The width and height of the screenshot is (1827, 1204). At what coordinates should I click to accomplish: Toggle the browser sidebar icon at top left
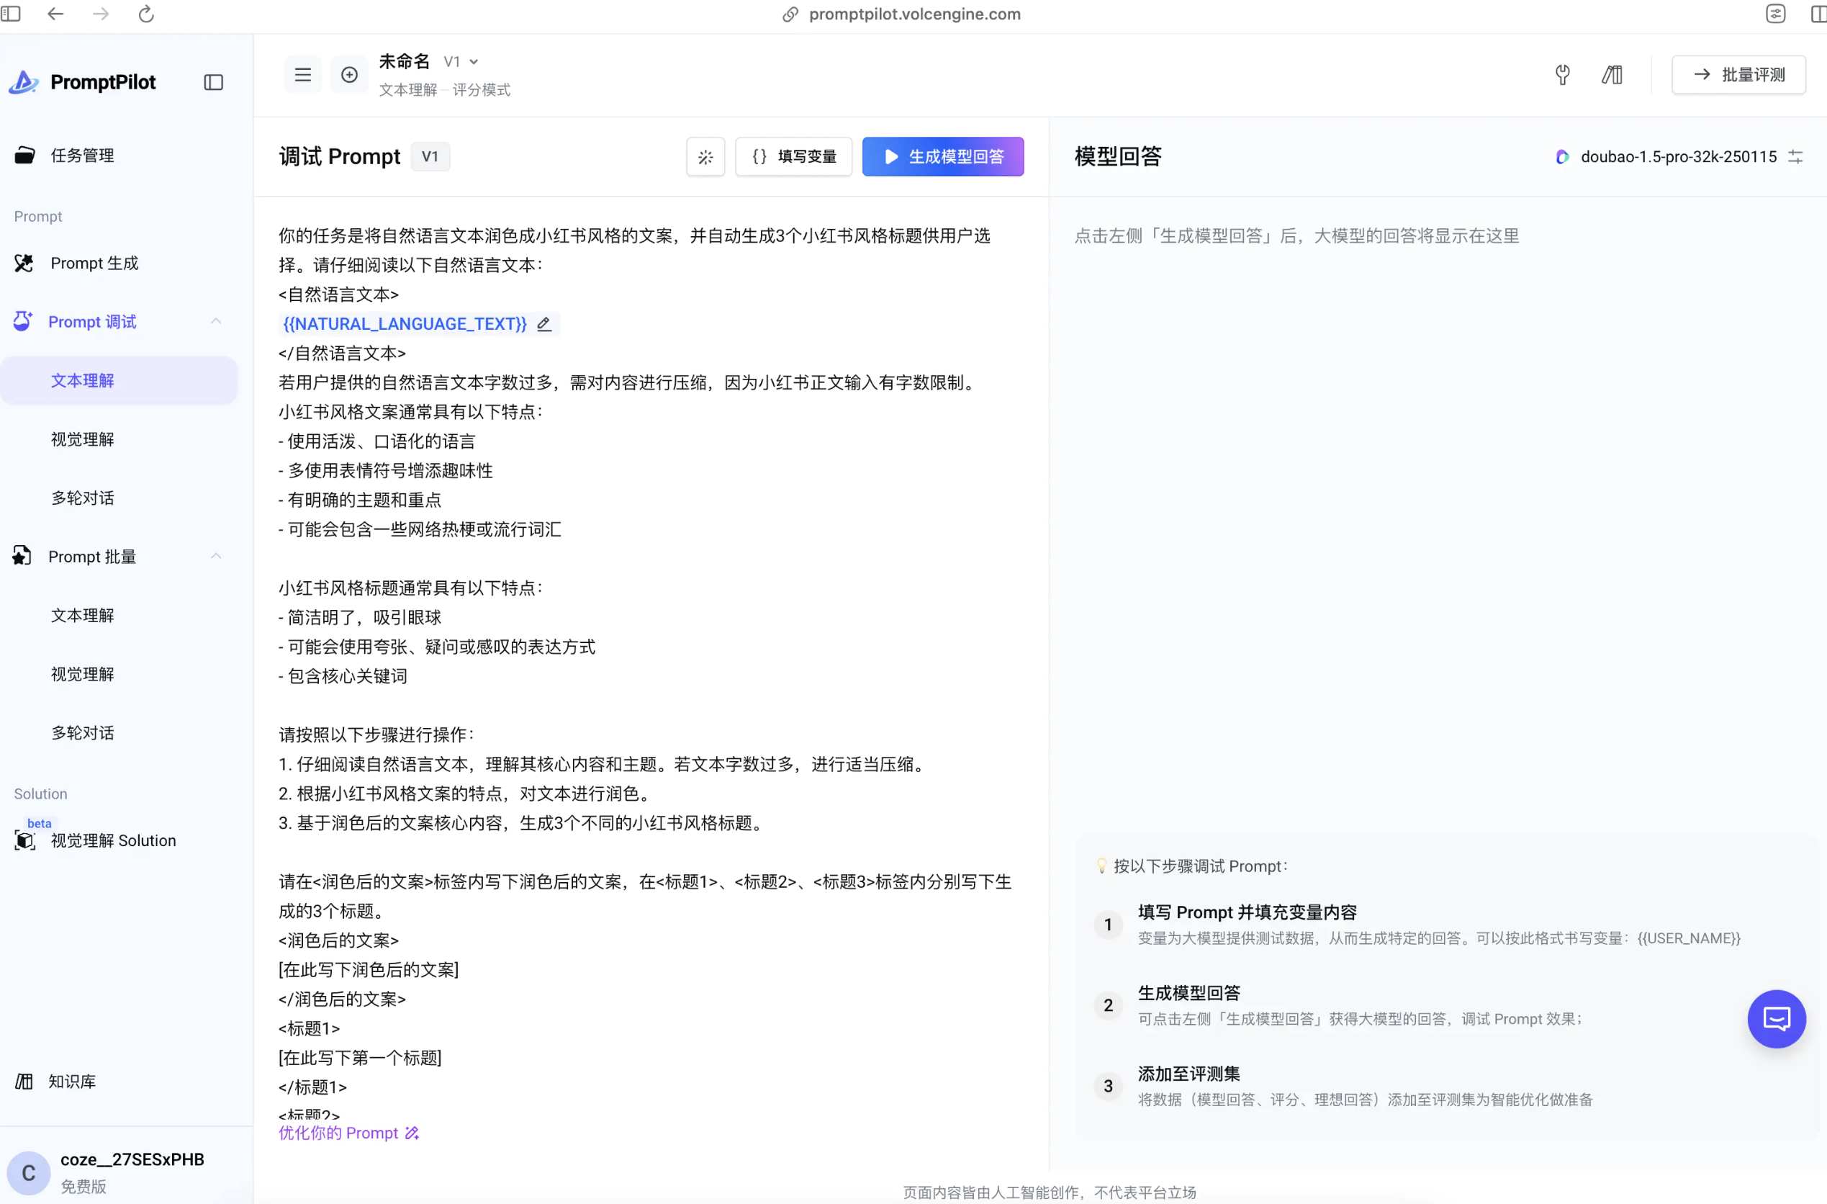point(11,14)
